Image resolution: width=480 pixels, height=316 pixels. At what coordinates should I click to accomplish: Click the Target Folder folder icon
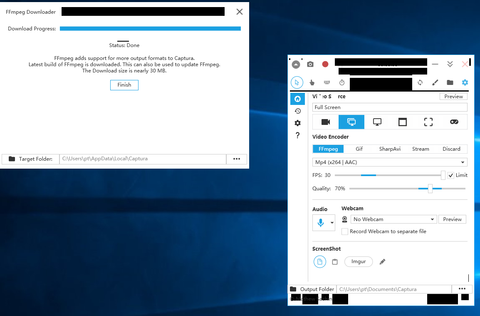pos(12,159)
